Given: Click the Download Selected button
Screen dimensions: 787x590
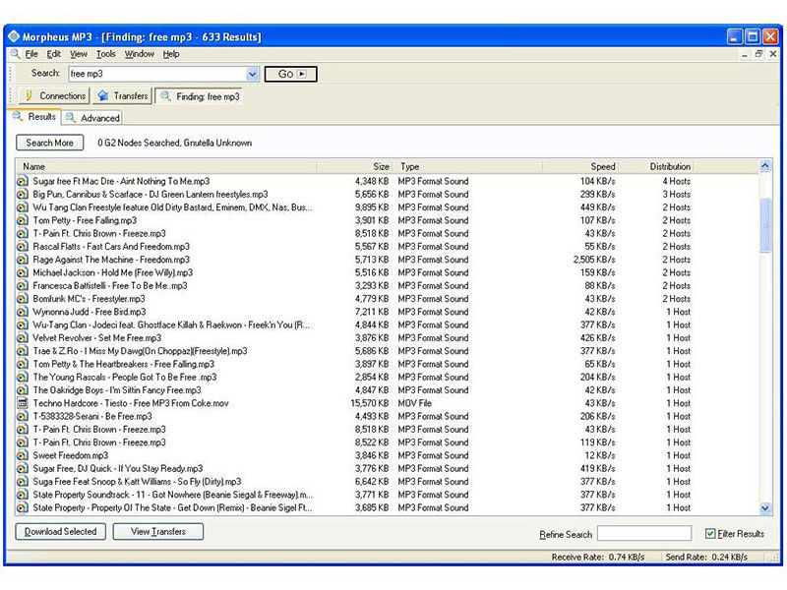Looking at the screenshot, I should click(60, 531).
